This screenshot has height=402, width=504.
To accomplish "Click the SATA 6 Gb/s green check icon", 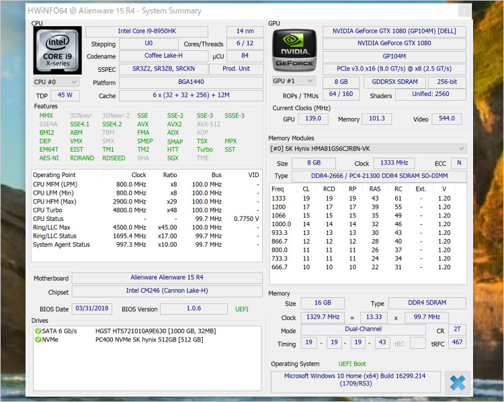I will (38, 331).
